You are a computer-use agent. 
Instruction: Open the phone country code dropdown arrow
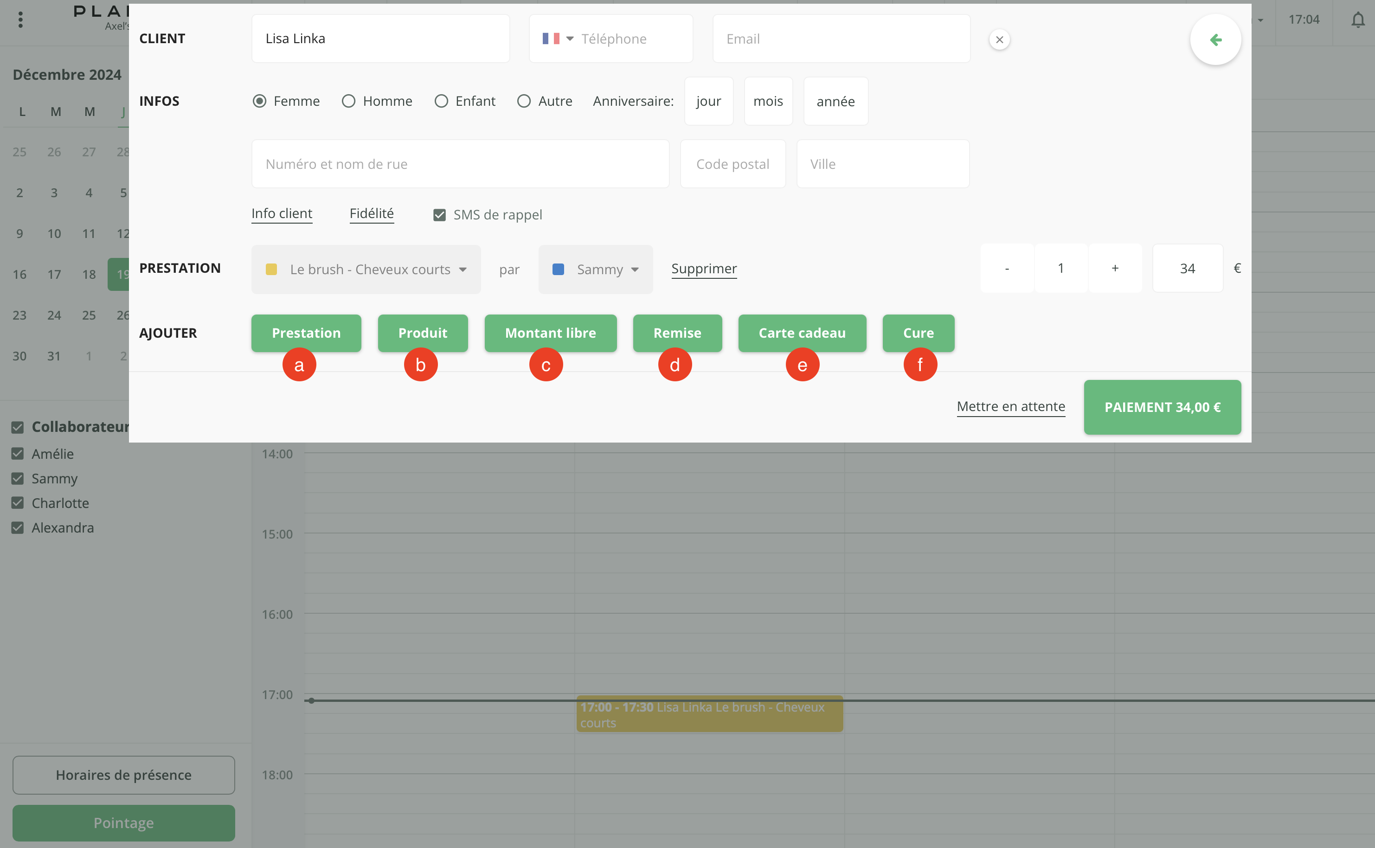pyautogui.click(x=570, y=39)
